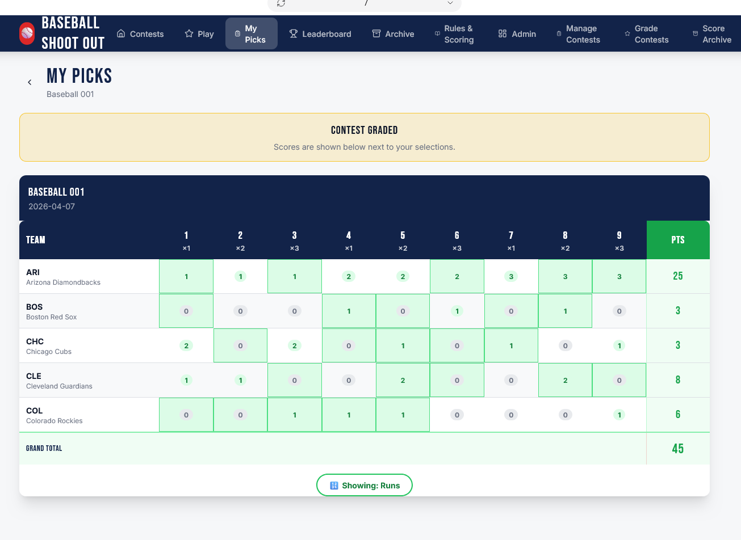Click the box icon beside Archive
The image size is (741, 540).
[x=376, y=33]
